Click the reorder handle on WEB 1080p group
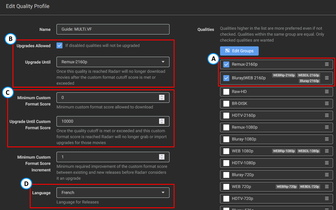This screenshot has height=210, width=336. [x=326, y=151]
